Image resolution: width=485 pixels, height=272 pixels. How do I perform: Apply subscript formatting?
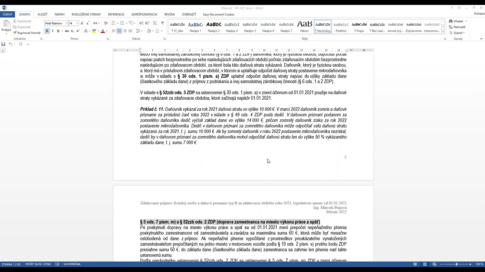pos(72,31)
